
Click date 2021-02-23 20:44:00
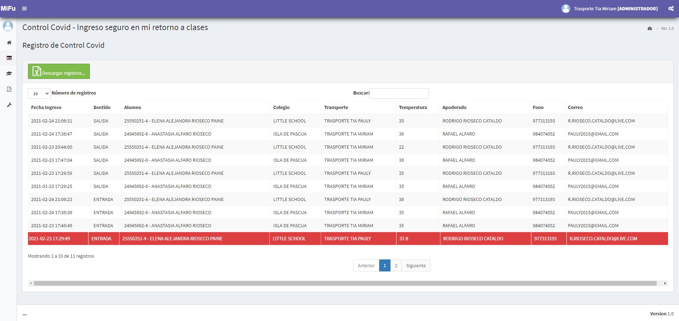[x=52, y=147]
